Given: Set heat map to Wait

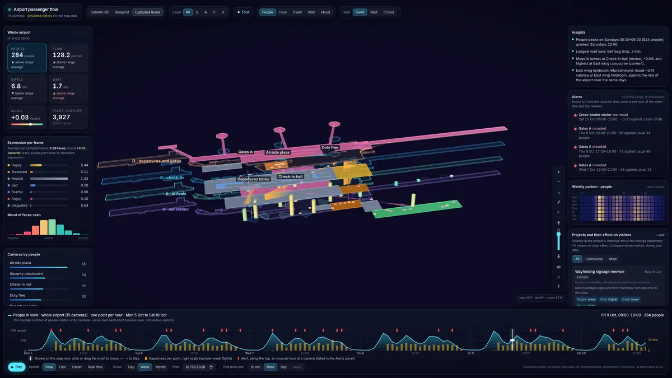Looking at the screenshot, I should tap(374, 12).
